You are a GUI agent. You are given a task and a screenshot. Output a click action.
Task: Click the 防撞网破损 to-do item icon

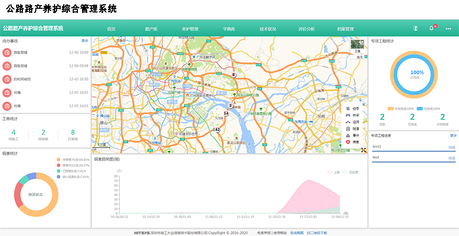coord(7,79)
